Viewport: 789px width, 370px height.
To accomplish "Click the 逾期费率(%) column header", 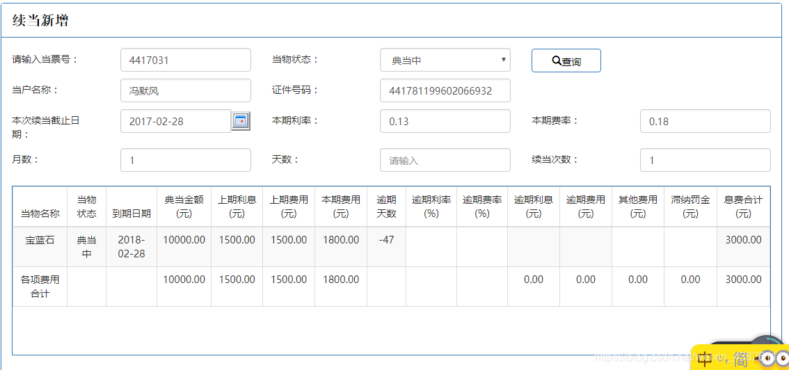I will click(482, 207).
